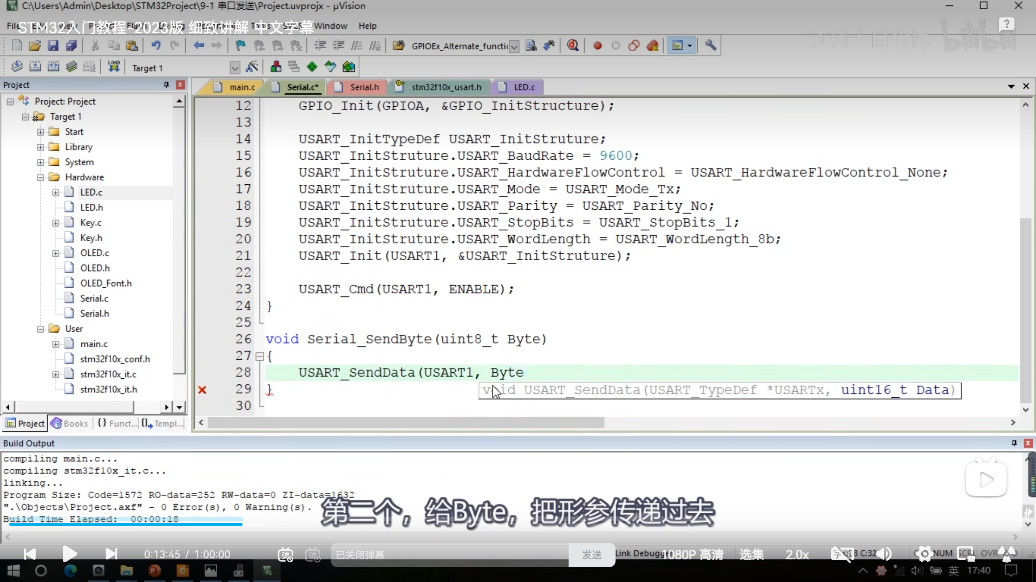Click the 发送 send button
The height and width of the screenshot is (582, 1036).
(x=592, y=555)
